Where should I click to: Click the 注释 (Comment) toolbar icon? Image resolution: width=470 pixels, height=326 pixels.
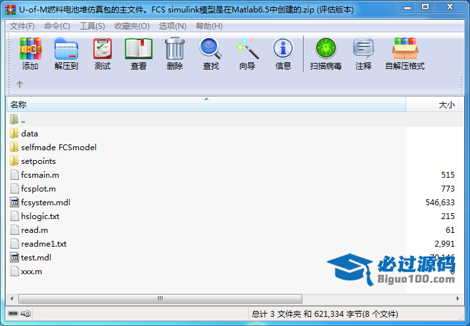pos(363,53)
